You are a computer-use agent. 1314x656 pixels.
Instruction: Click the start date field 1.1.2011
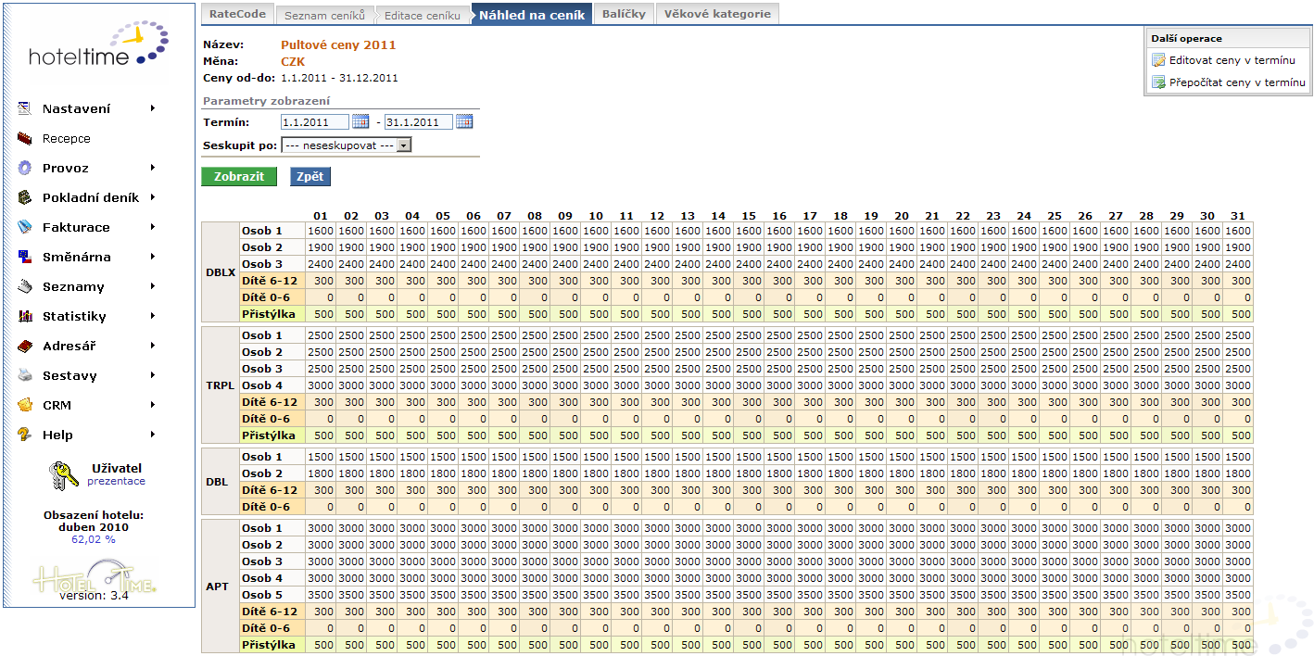pyautogui.click(x=315, y=121)
